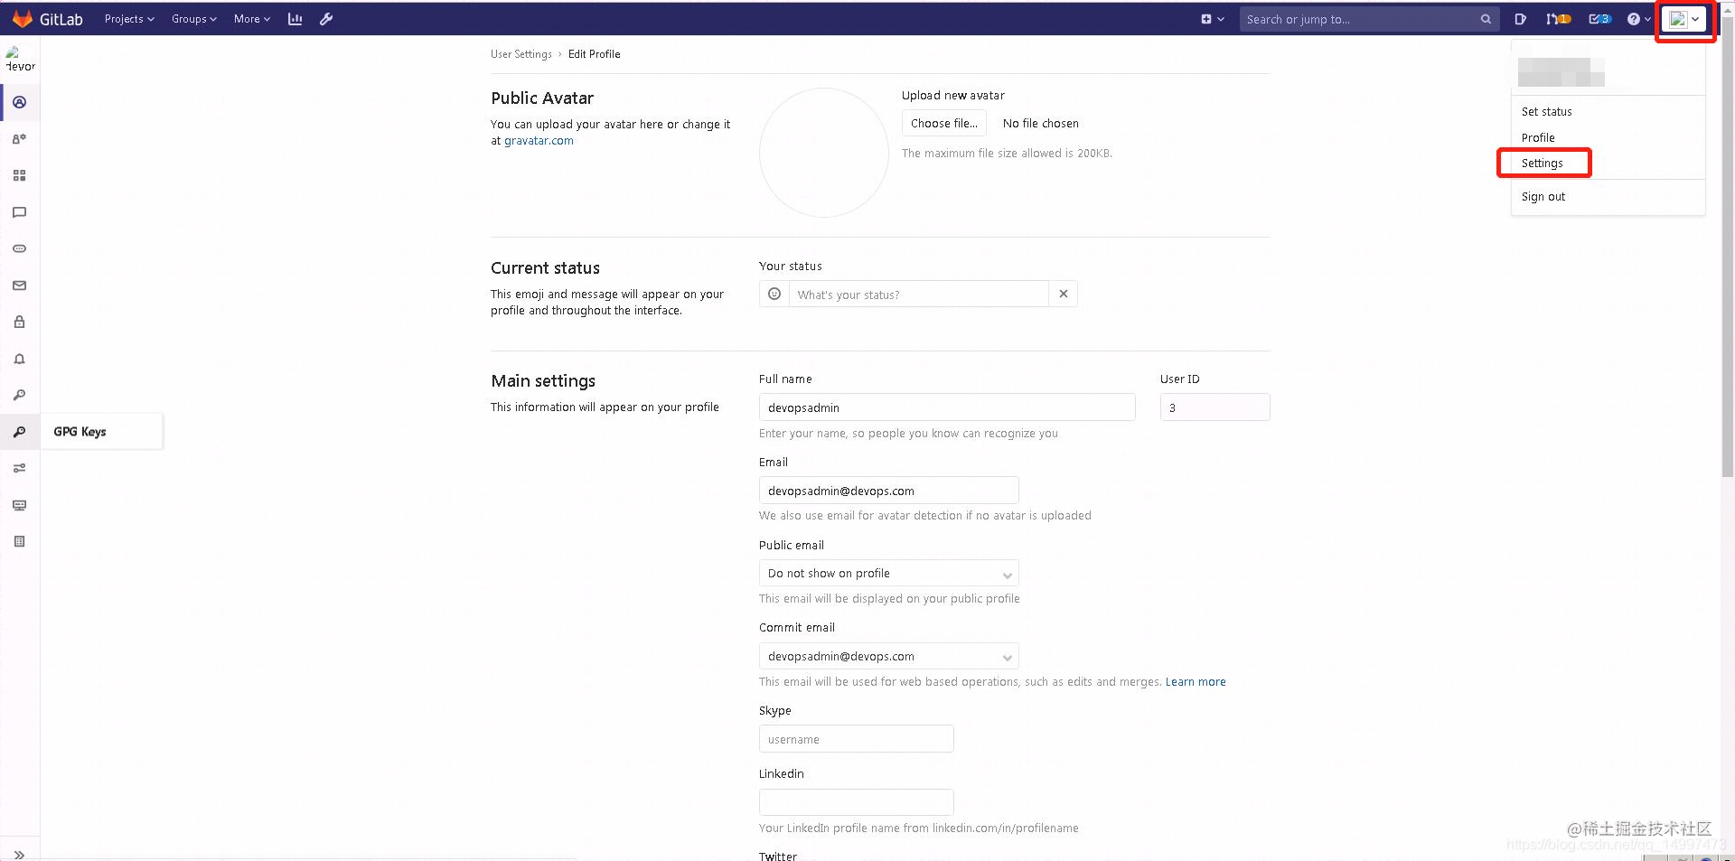Open the Password settings lock icon
1735x861 pixels.
click(20, 322)
